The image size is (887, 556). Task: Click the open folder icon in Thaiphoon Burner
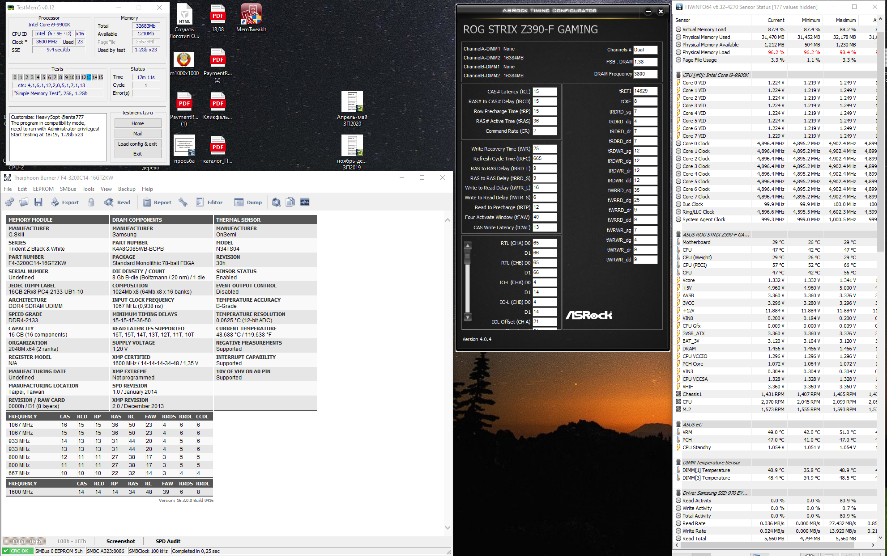[24, 202]
